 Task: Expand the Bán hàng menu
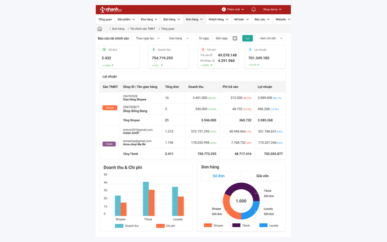171,19
